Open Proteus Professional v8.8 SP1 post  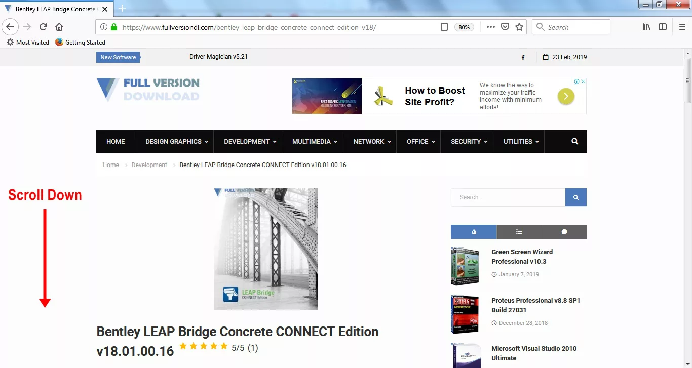(535, 305)
